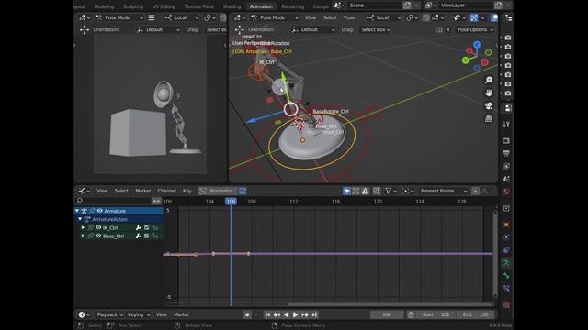Uncheck the IK_Ctrl channel mute checkbox

coord(147,227)
